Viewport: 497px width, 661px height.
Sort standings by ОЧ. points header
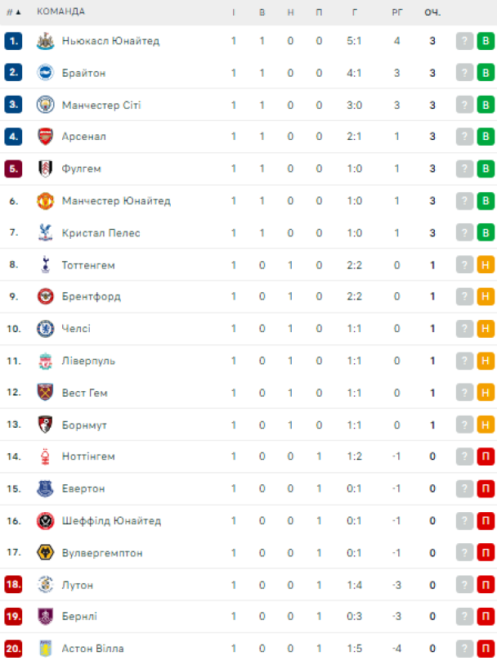(432, 12)
